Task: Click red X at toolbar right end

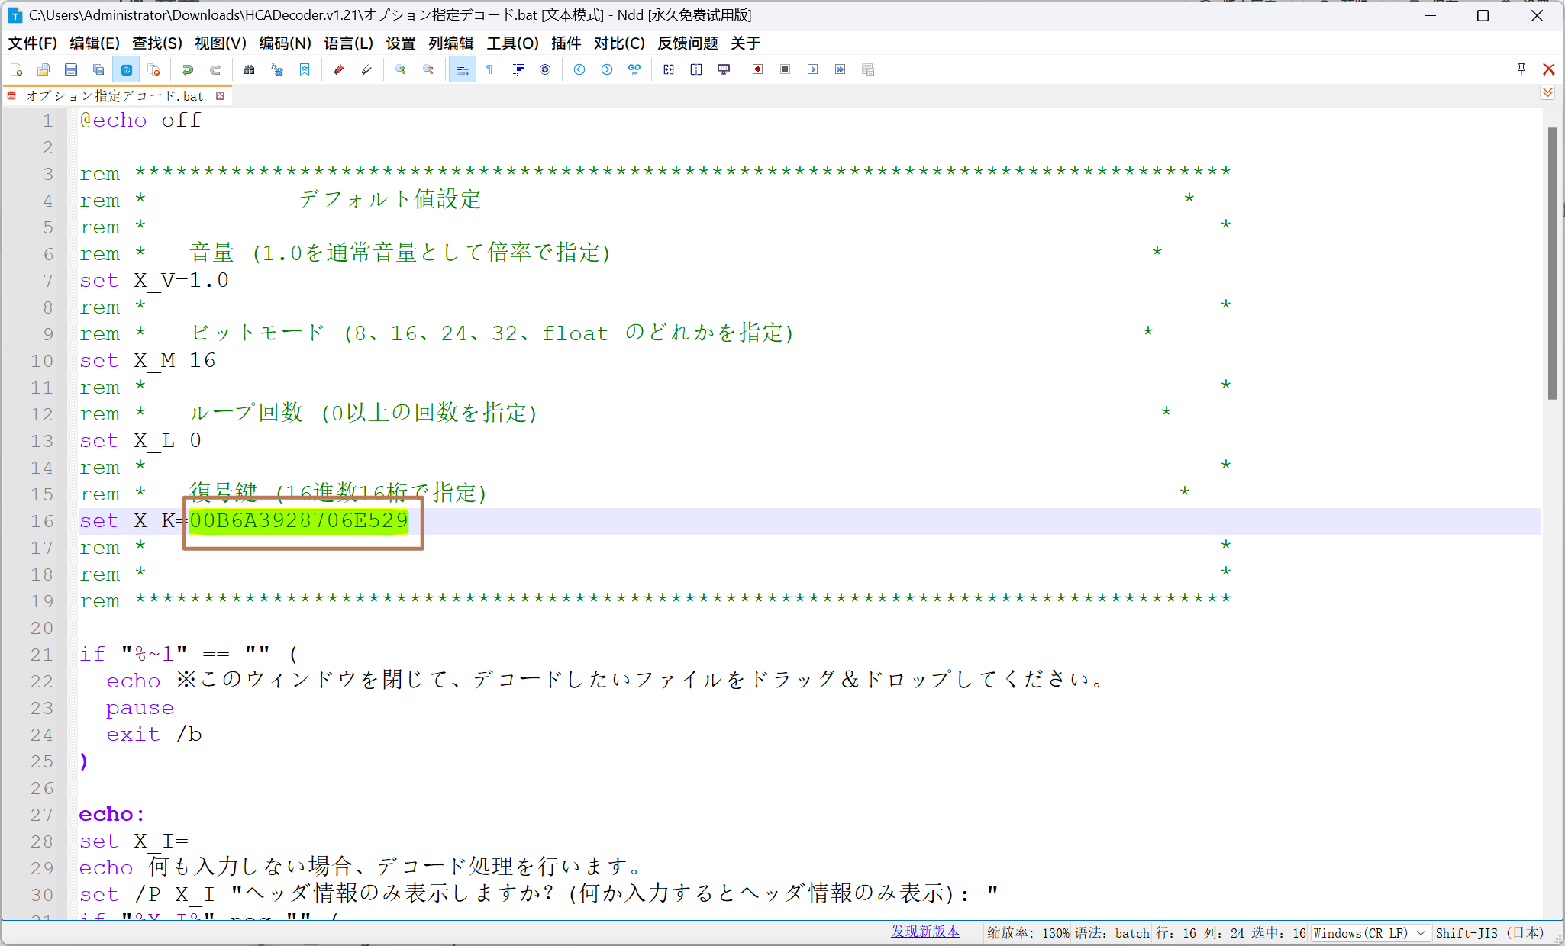Action: [x=1549, y=69]
